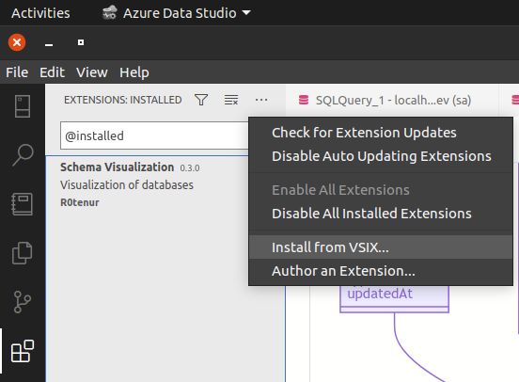Select Check for Extension Updates
This screenshot has width=519, height=382.
pyautogui.click(x=381, y=133)
